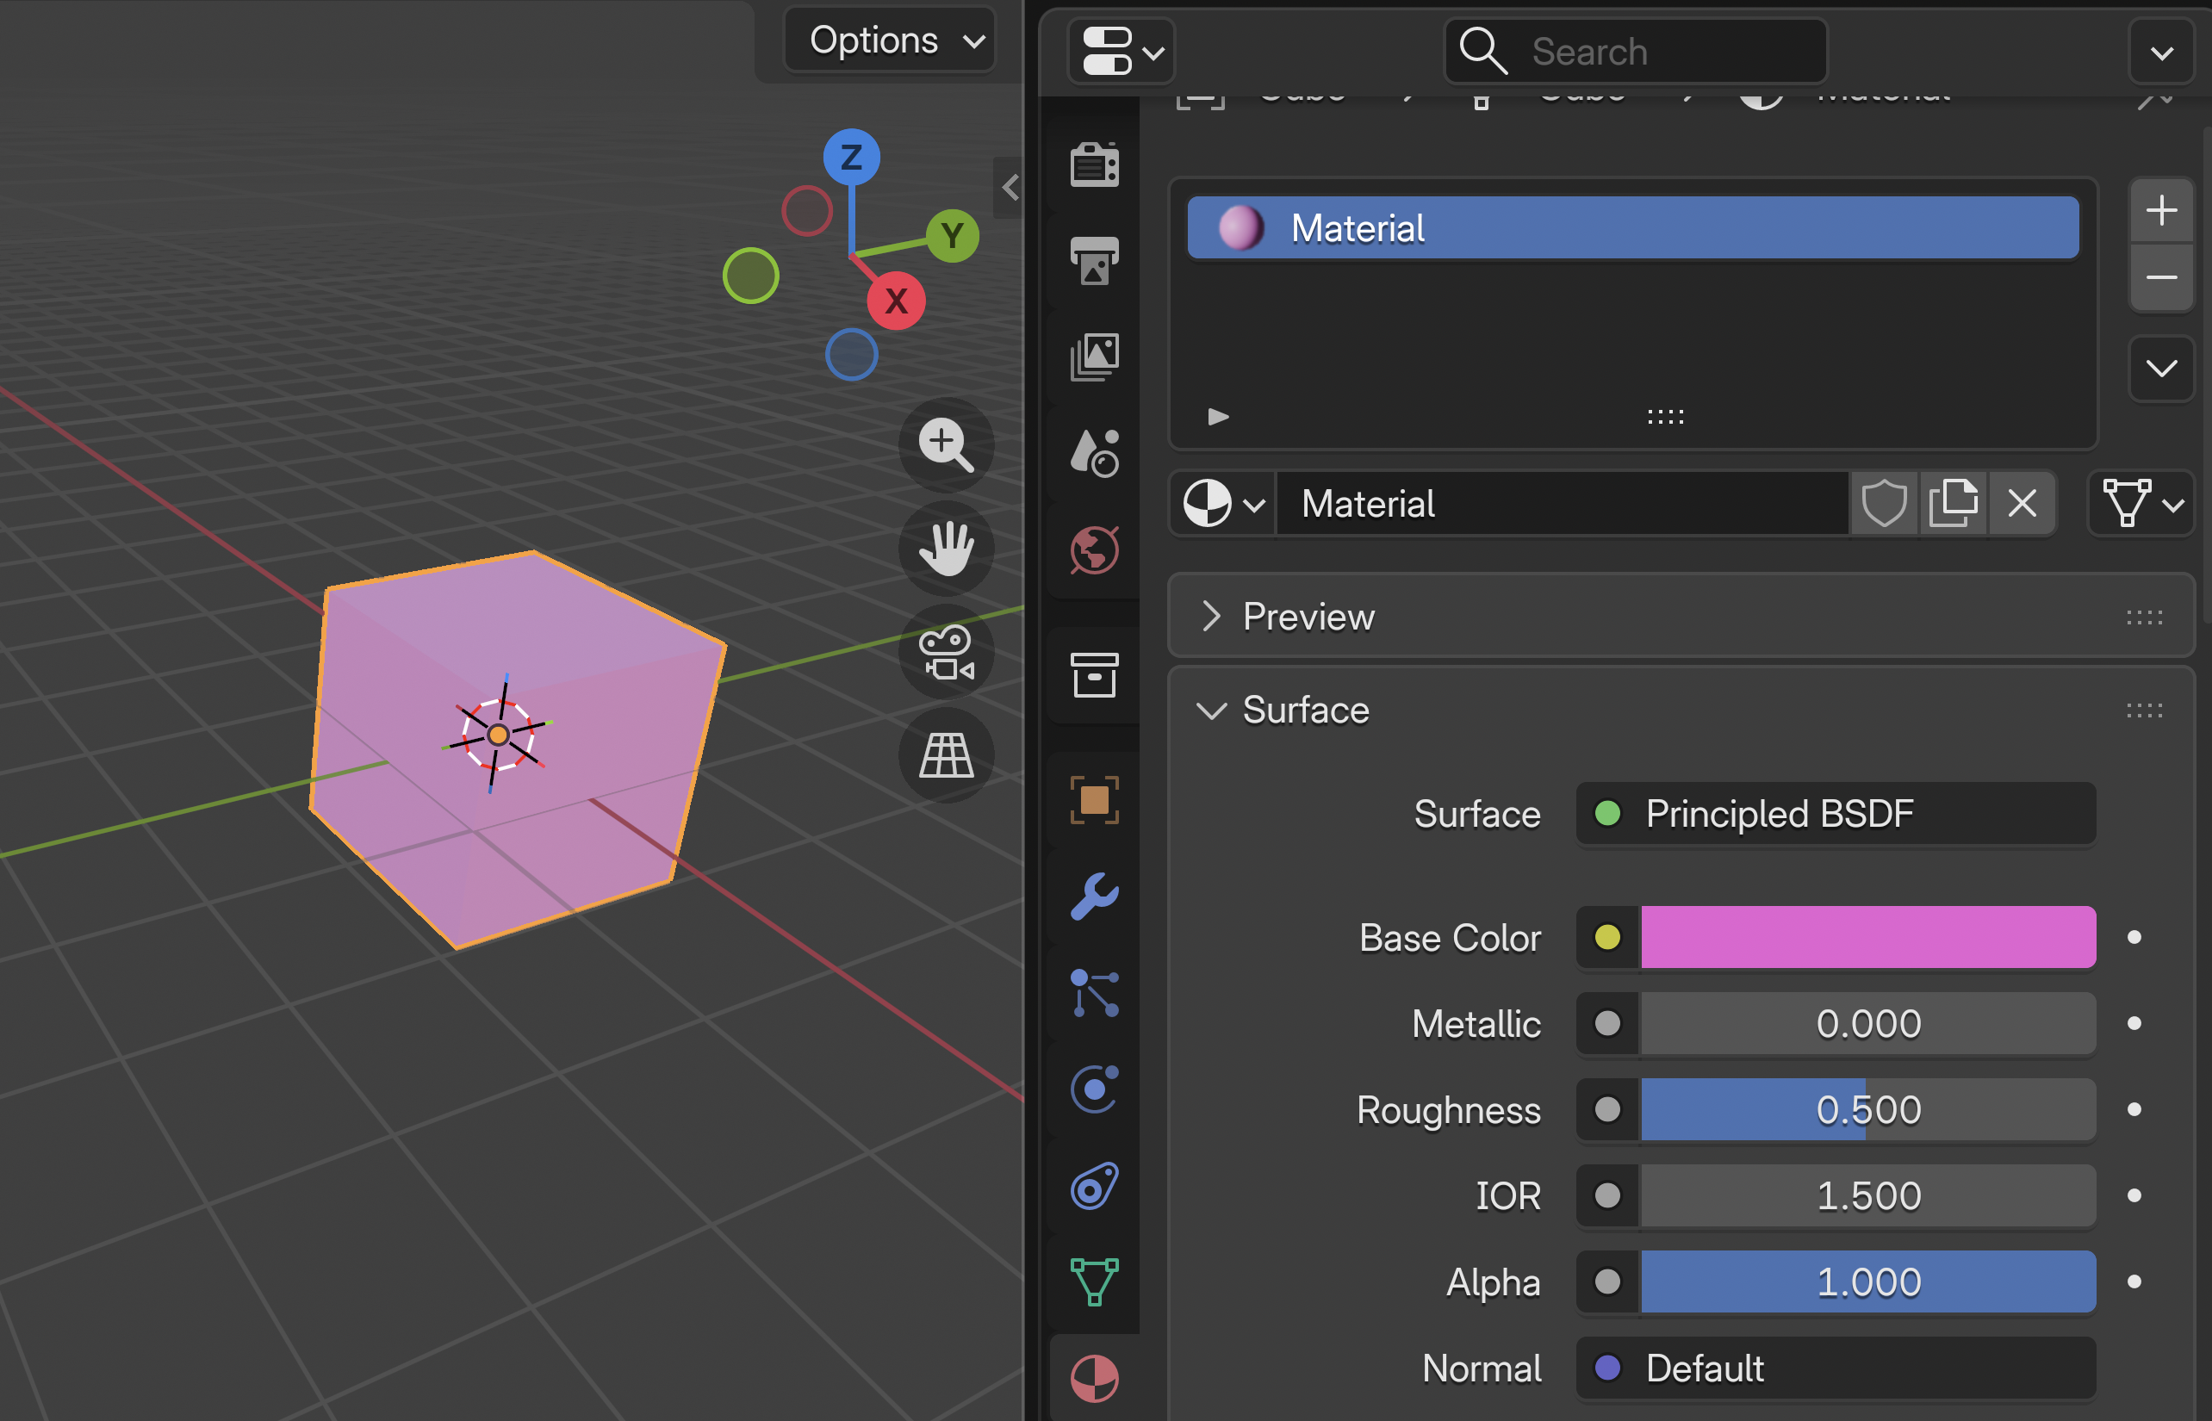Screen dimensions: 2212x1421
Task: Click the Alpha socket dot
Action: 1606,1281
